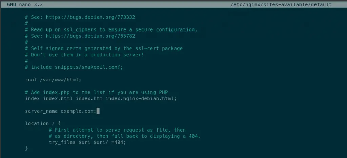Click the GNU nano 3.2 title text
The width and height of the screenshot is (347, 158).
tap(25, 5)
